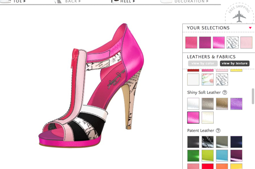Collapse the Your Selections panel arrow
This screenshot has height=169, width=255.
[x=250, y=28]
